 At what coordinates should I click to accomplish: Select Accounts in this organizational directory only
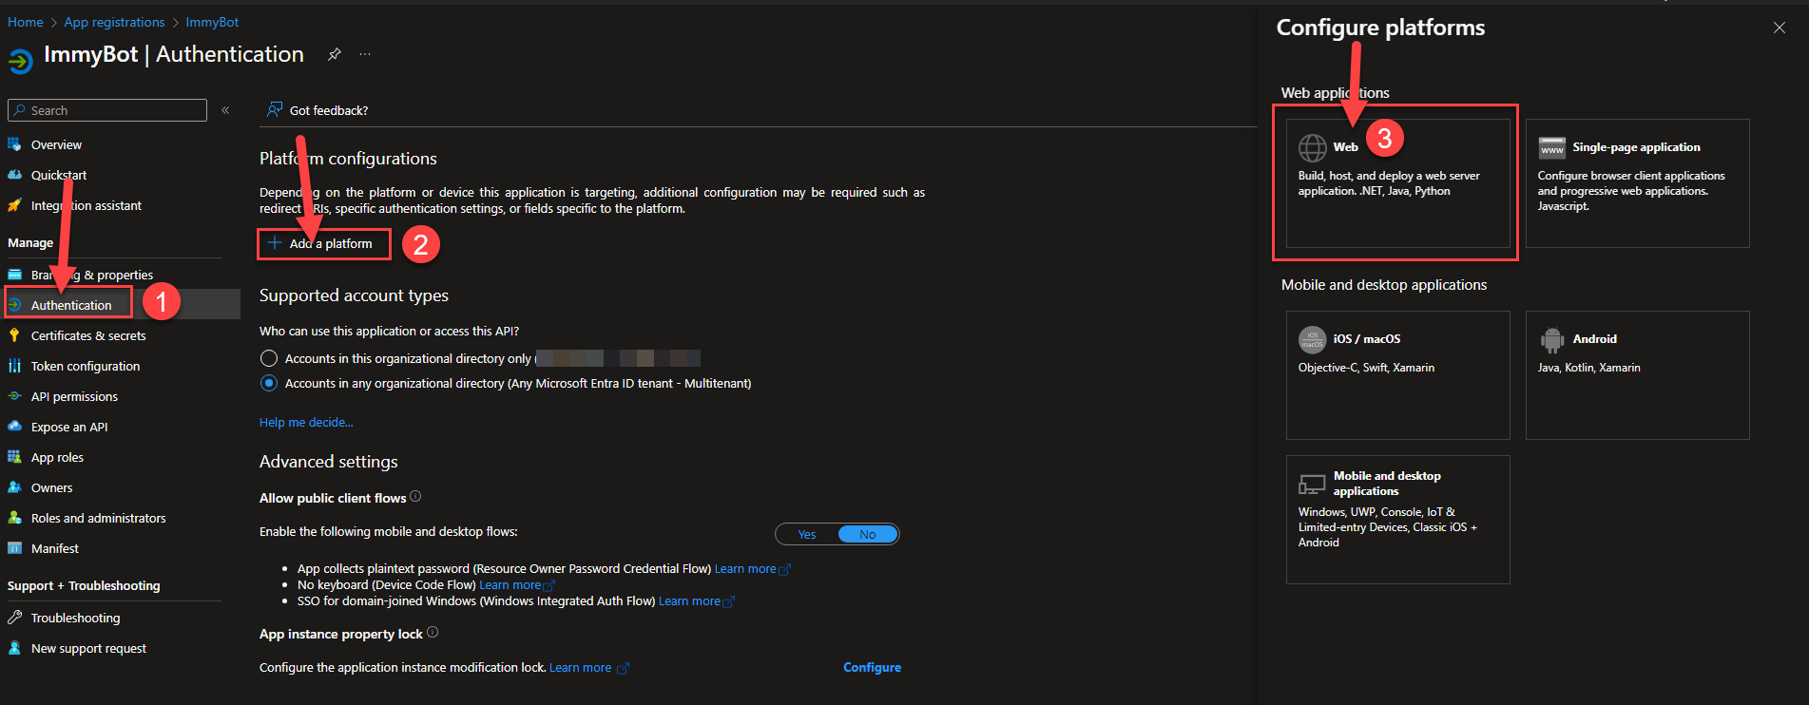(269, 358)
